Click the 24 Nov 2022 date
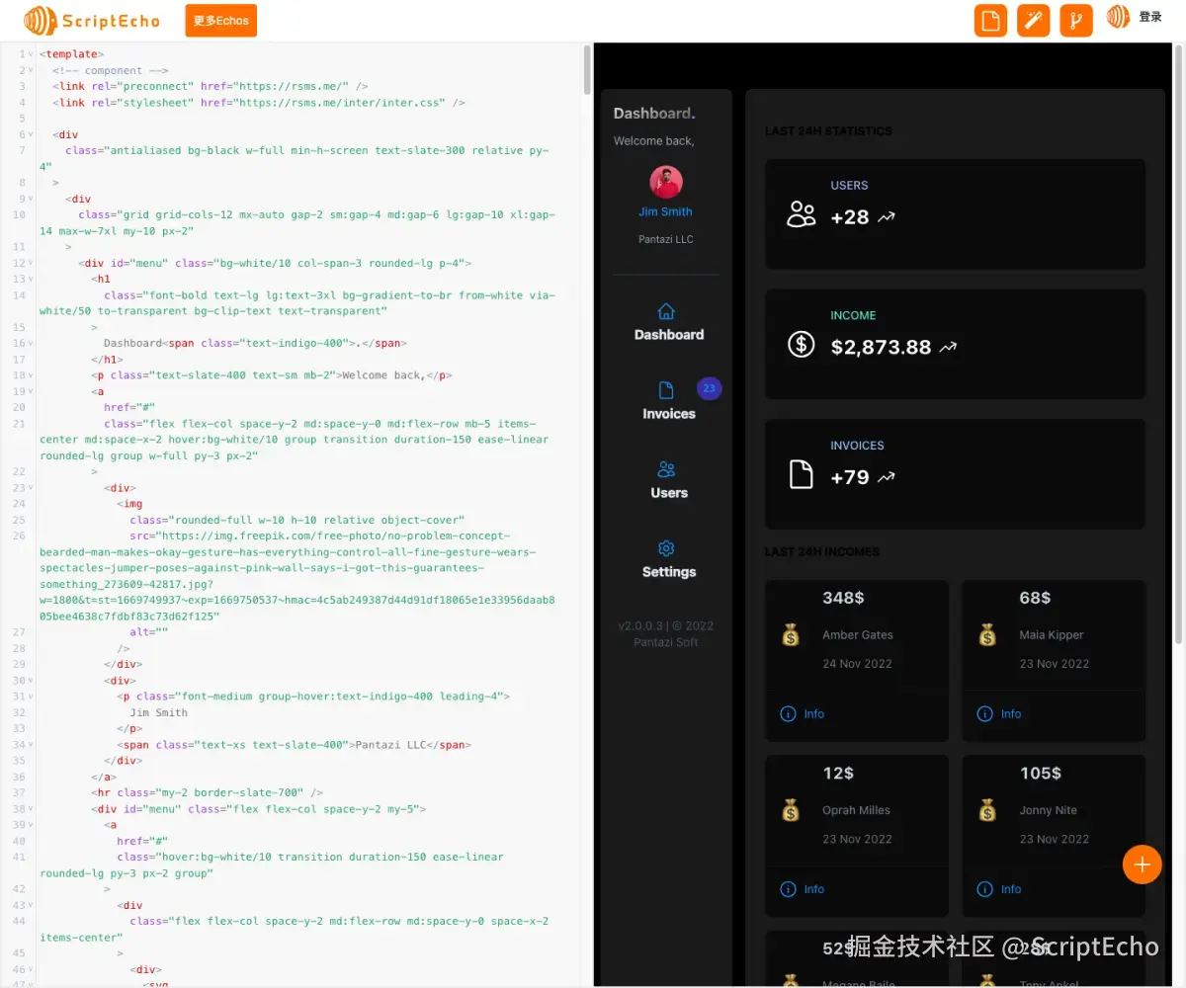Image resolution: width=1186 pixels, height=988 pixels. pyautogui.click(x=857, y=664)
